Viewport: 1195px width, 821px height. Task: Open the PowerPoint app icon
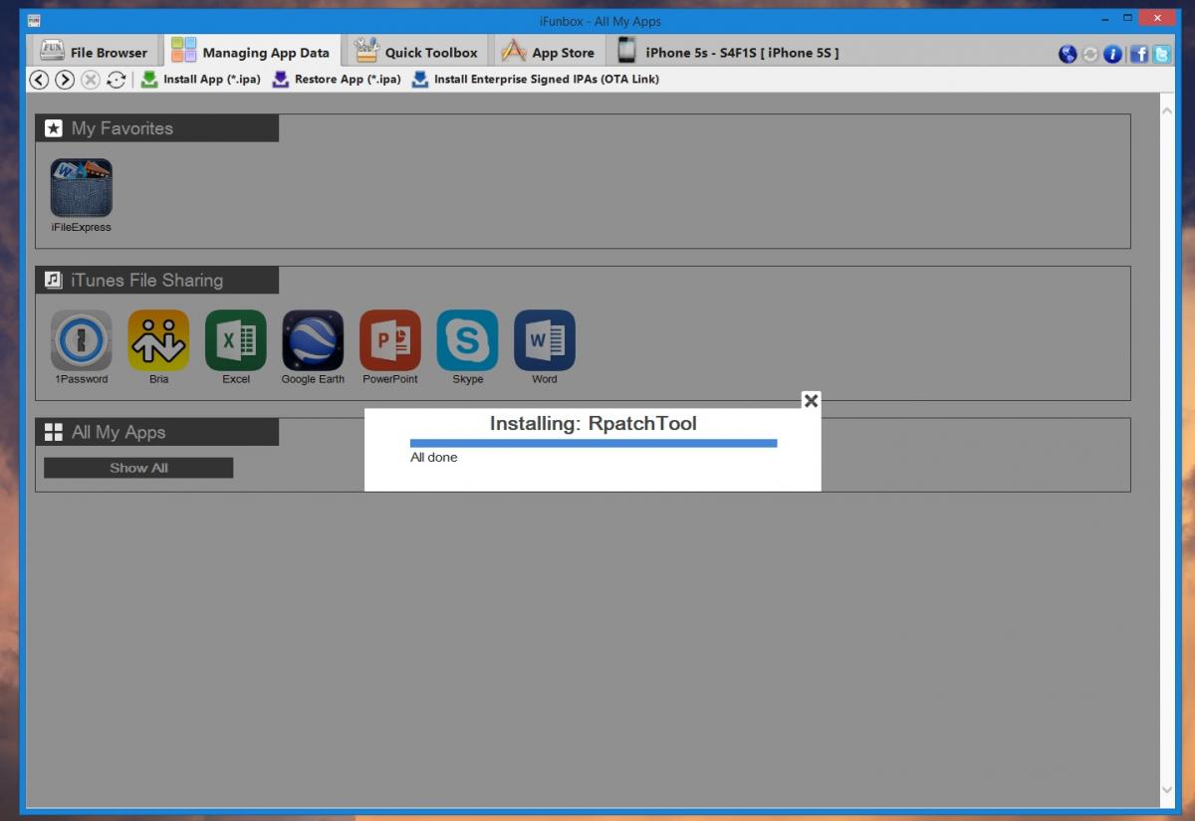pos(390,340)
